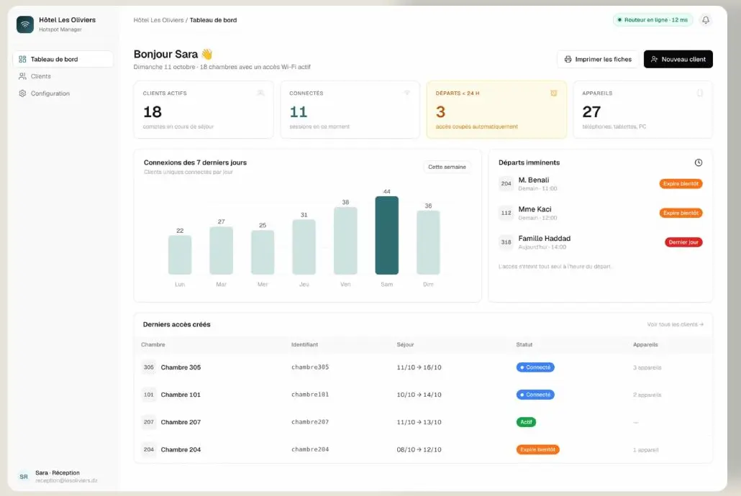Click the Identifiant column header

coord(304,344)
